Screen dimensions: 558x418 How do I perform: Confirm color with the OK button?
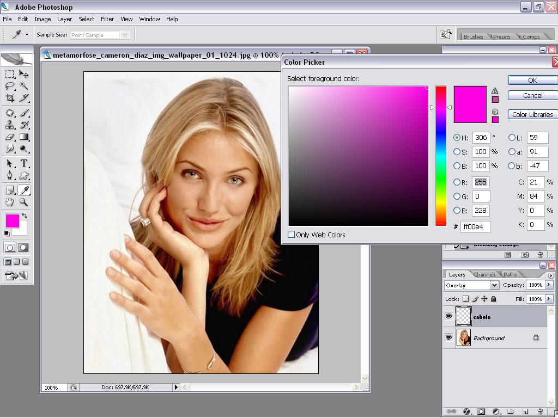tap(532, 81)
